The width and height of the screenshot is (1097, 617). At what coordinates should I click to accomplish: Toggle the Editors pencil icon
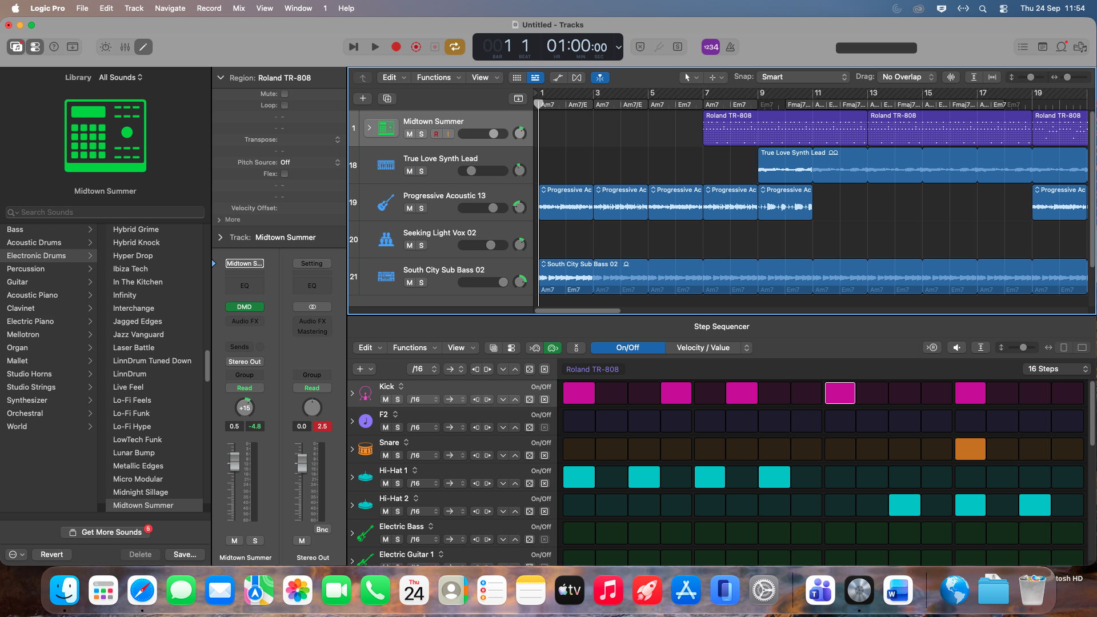[x=143, y=47]
